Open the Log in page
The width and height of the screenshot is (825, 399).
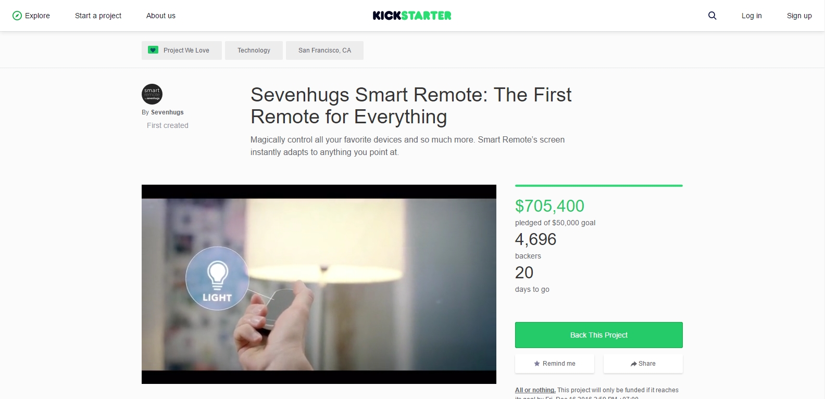point(752,16)
